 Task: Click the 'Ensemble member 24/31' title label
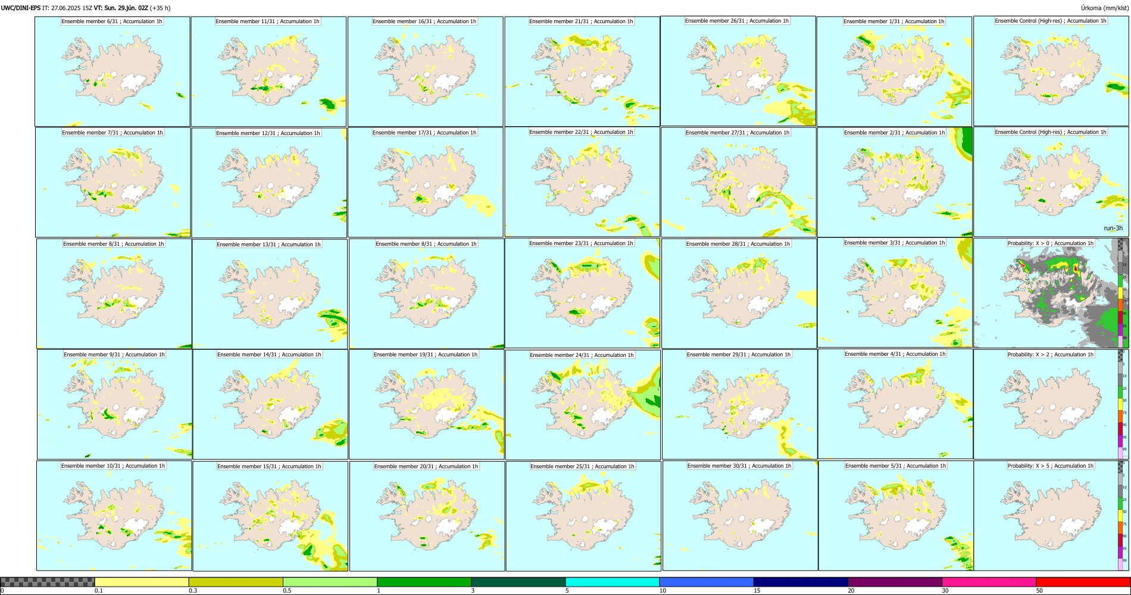(x=582, y=355)
